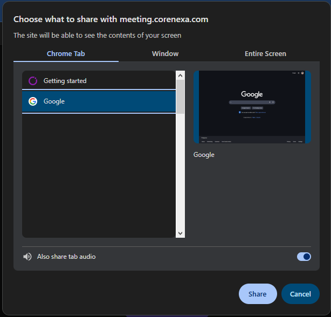
Task: Switch to the Chrome Tab tab
Action: click(x=66, y=54)
